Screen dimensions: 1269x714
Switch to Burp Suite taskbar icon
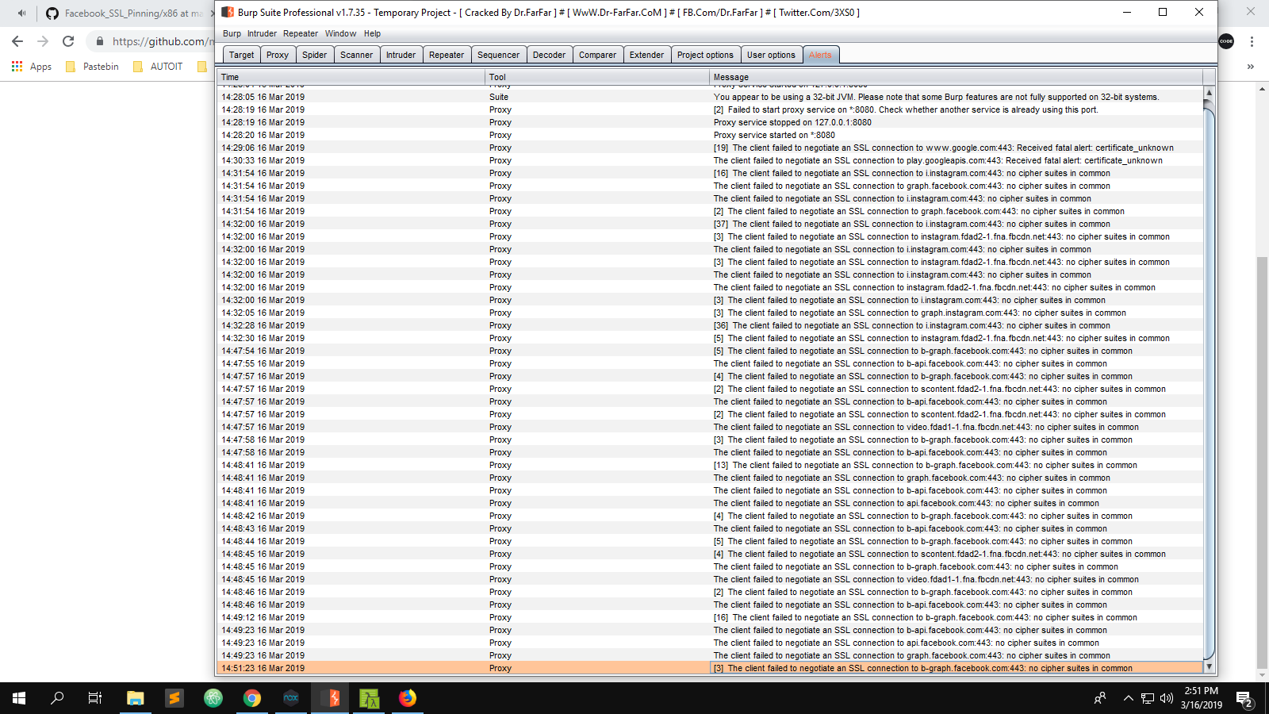tap(330, 698)
